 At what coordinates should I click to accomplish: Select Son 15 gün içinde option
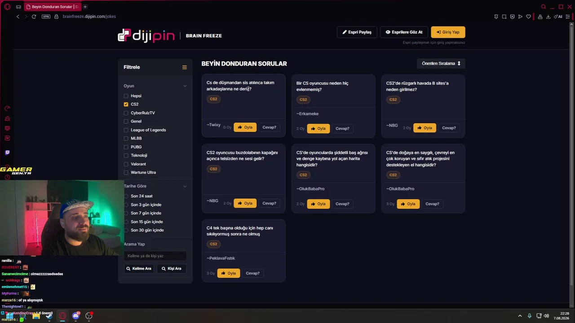click(126, 222)
